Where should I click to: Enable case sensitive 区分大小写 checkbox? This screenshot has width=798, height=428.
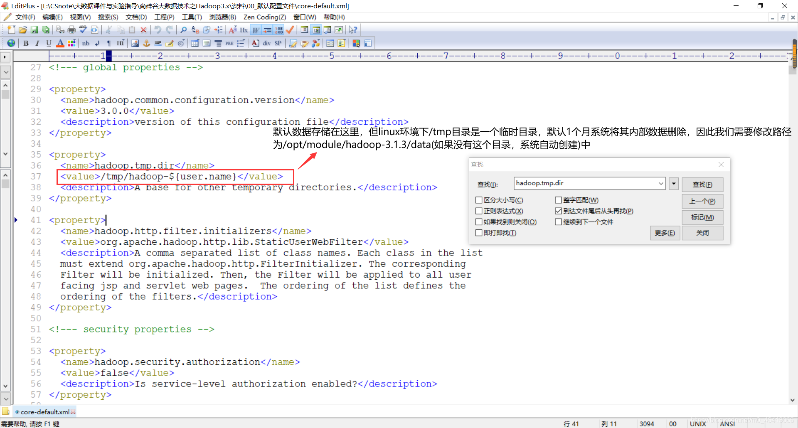point(479,200)
